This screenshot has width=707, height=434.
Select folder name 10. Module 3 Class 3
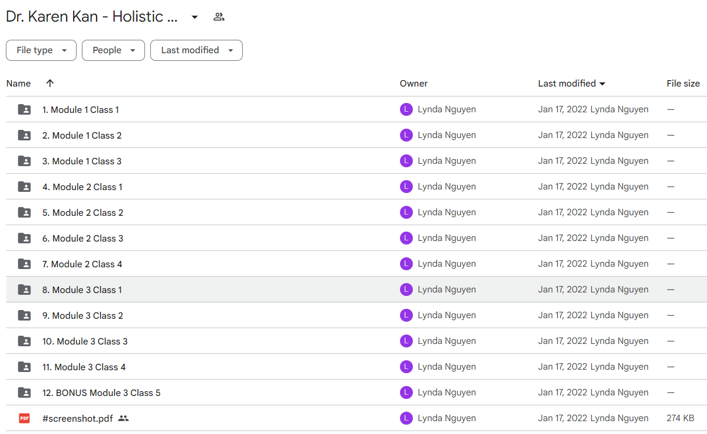pyautogui.click(x=85, y=342)
